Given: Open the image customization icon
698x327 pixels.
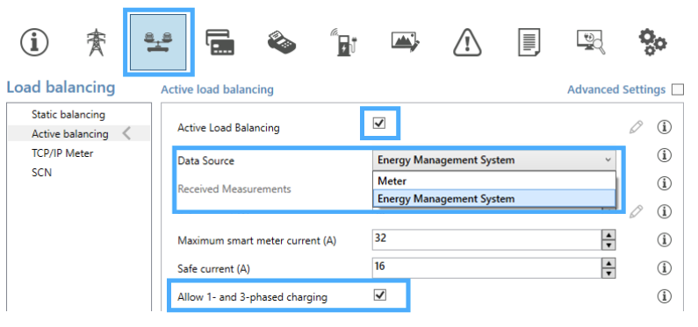Looking at the screenshot, I should click(x=405, y=41).
